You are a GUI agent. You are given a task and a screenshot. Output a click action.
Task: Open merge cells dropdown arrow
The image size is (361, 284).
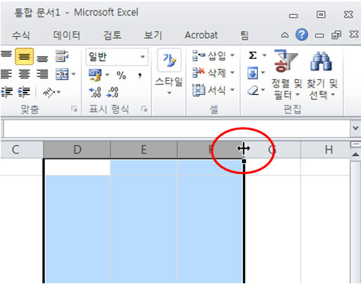[x=74, y=74]
